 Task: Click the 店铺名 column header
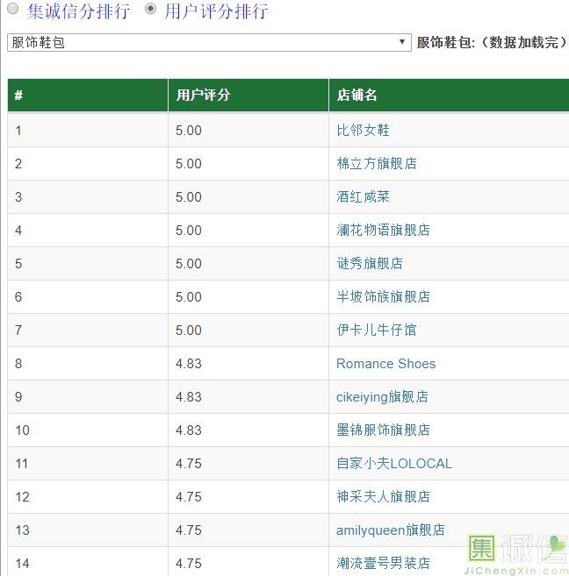(357, 96)
